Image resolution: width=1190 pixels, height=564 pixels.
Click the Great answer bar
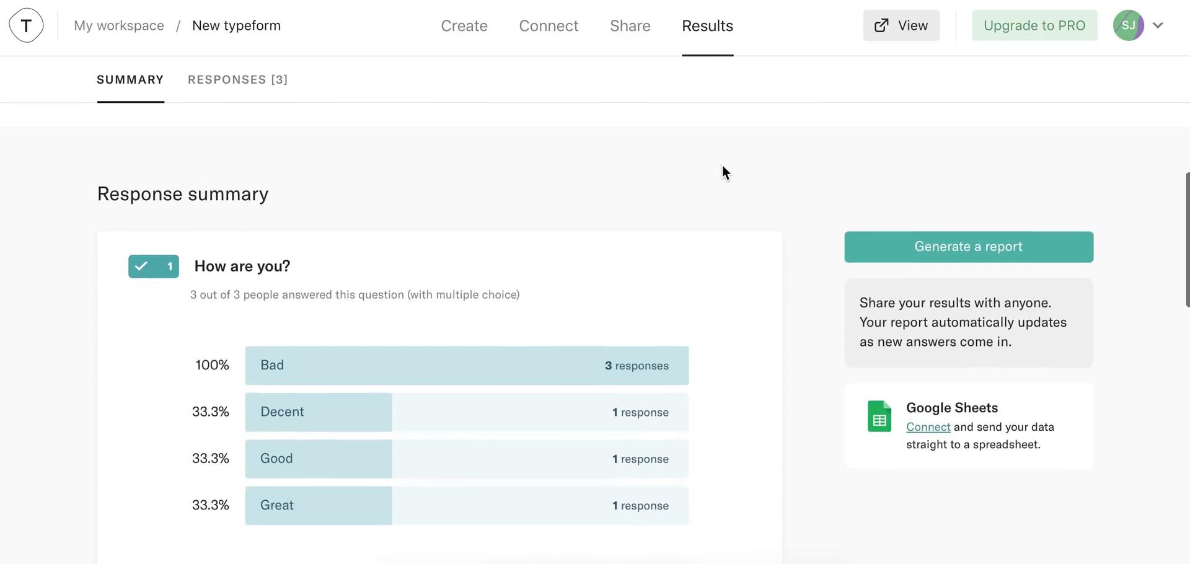[467, 506]
